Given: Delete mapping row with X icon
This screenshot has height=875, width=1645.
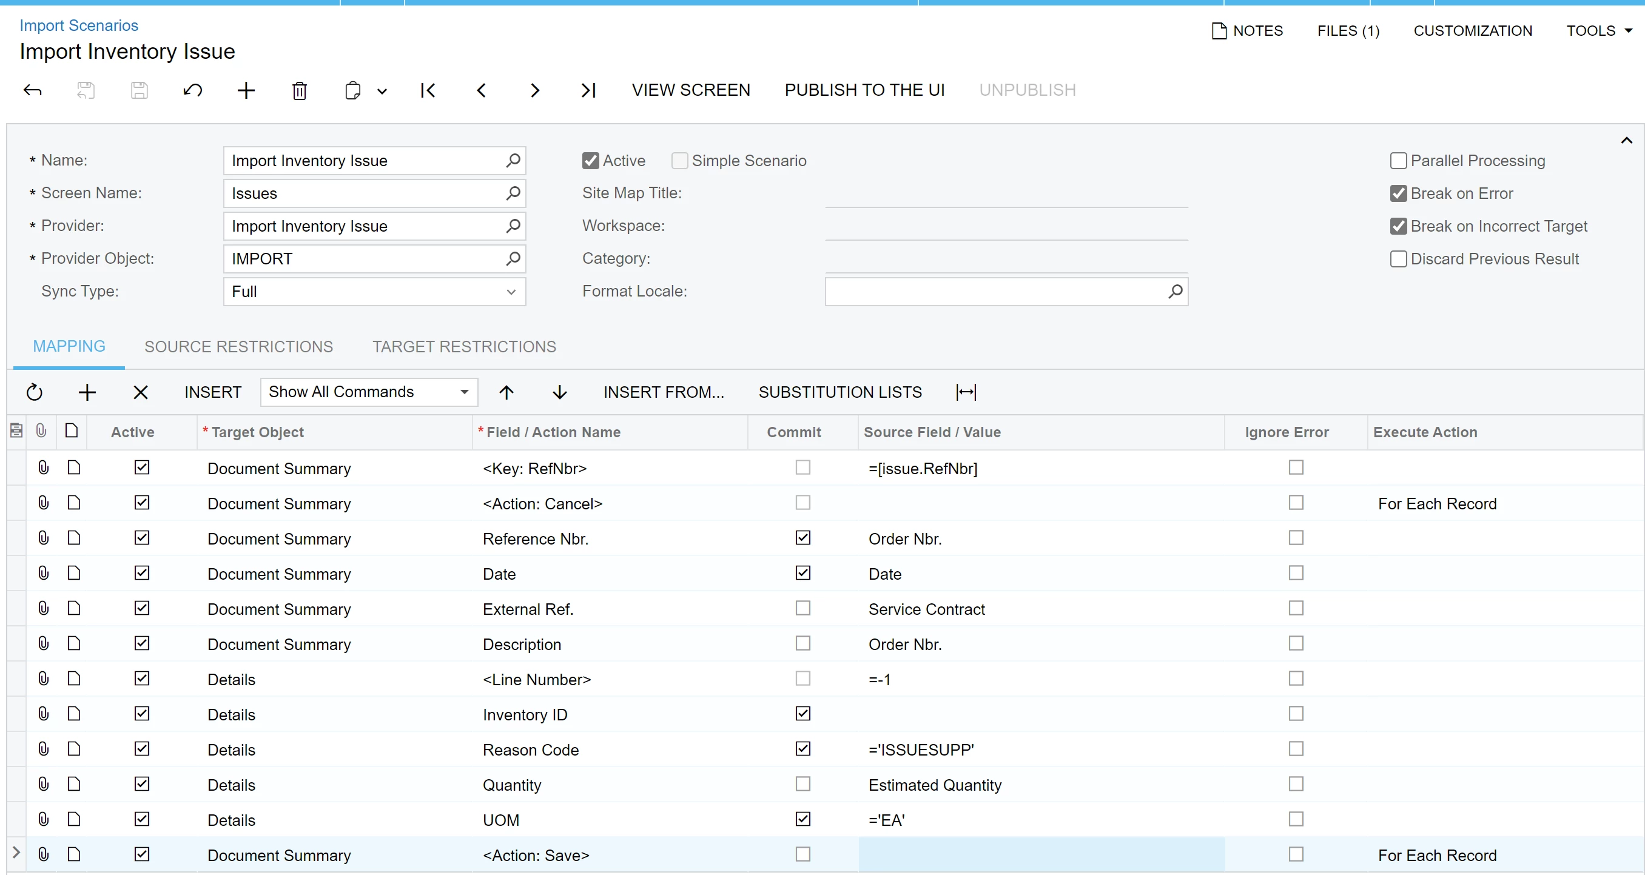Looking at the screenshot, I should pyautogui.click(x=141, y=392).
